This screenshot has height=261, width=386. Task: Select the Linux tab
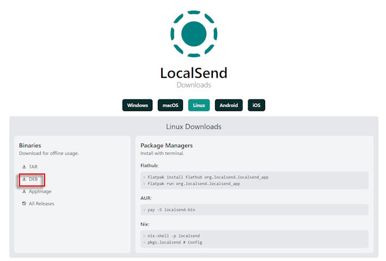[x=199, y=105]
